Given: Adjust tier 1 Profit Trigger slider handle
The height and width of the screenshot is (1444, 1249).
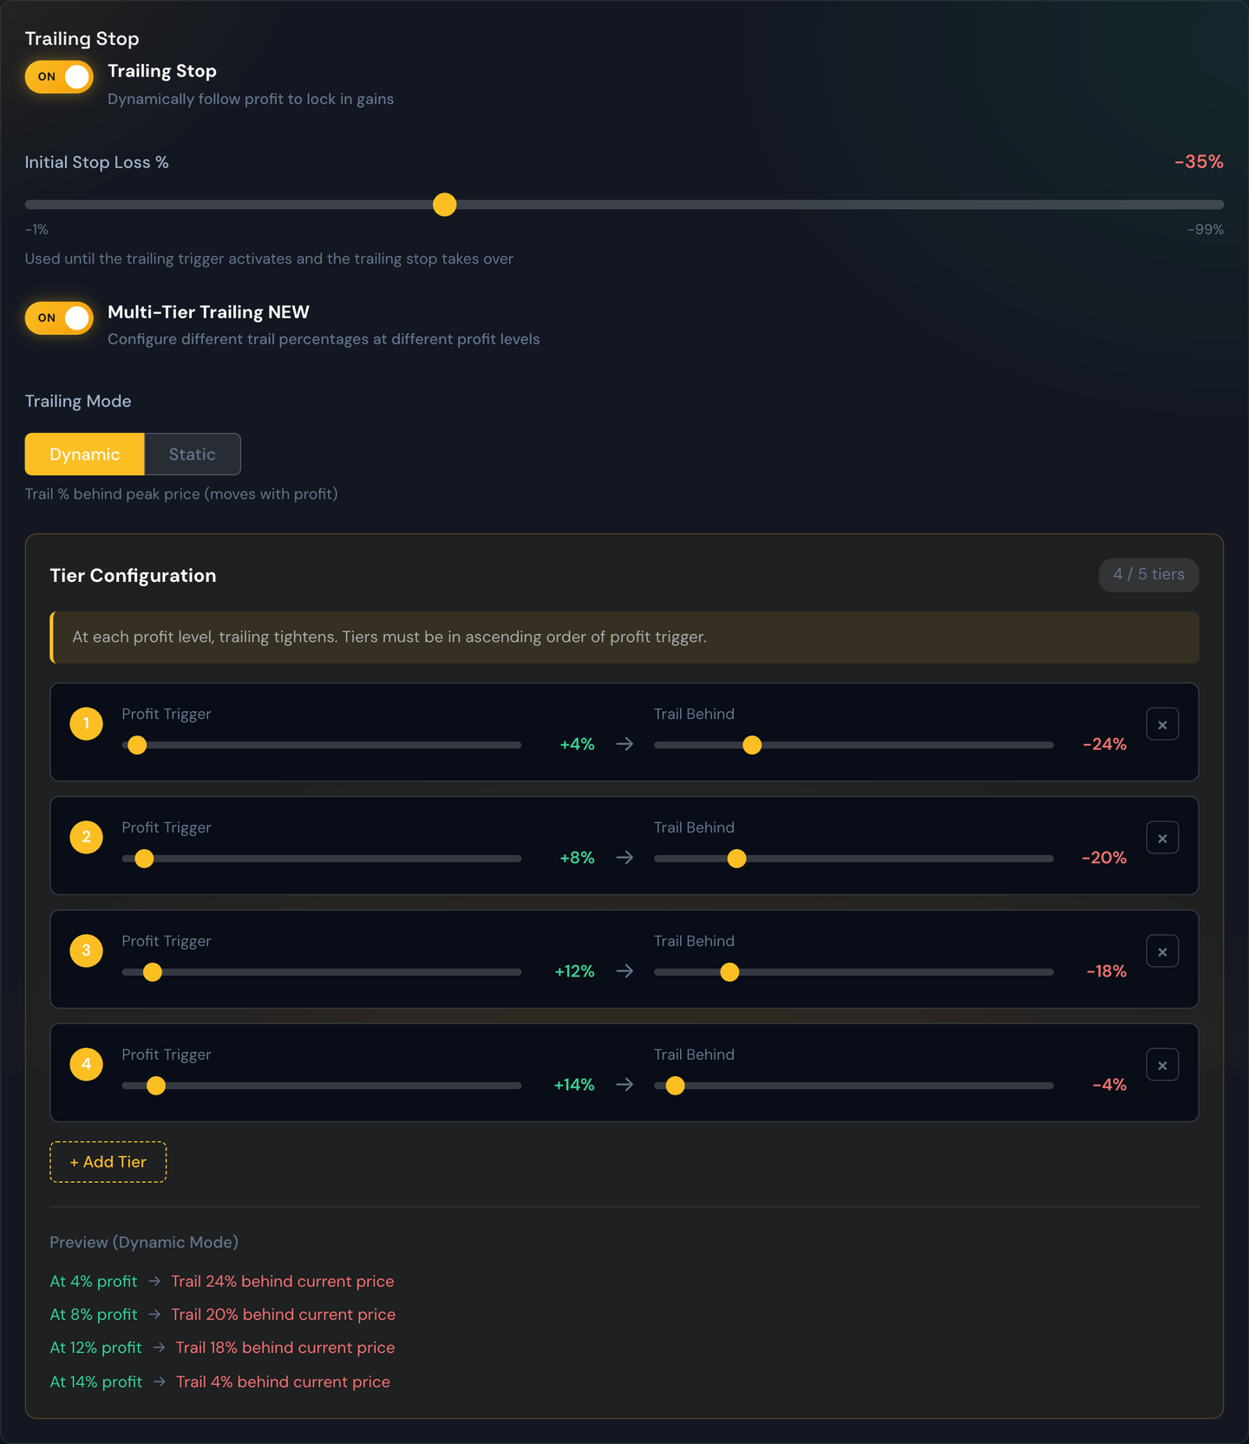Looking at the screenshot, I should pos(137,745).
